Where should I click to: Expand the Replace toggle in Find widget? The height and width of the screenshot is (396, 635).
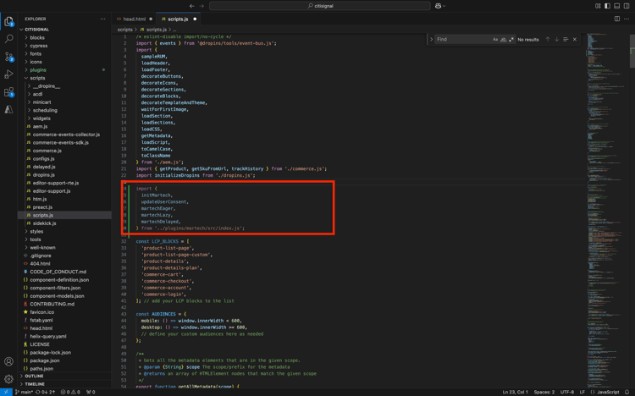click(x=431, y=39)
